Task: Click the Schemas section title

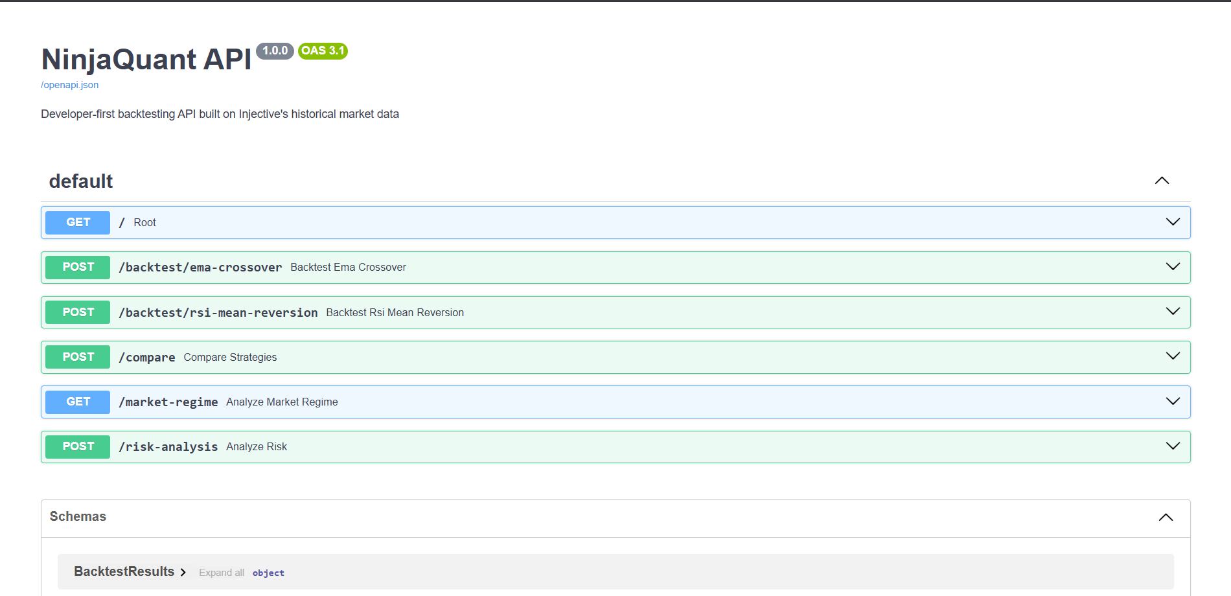Action: click(x=78, y=516)
